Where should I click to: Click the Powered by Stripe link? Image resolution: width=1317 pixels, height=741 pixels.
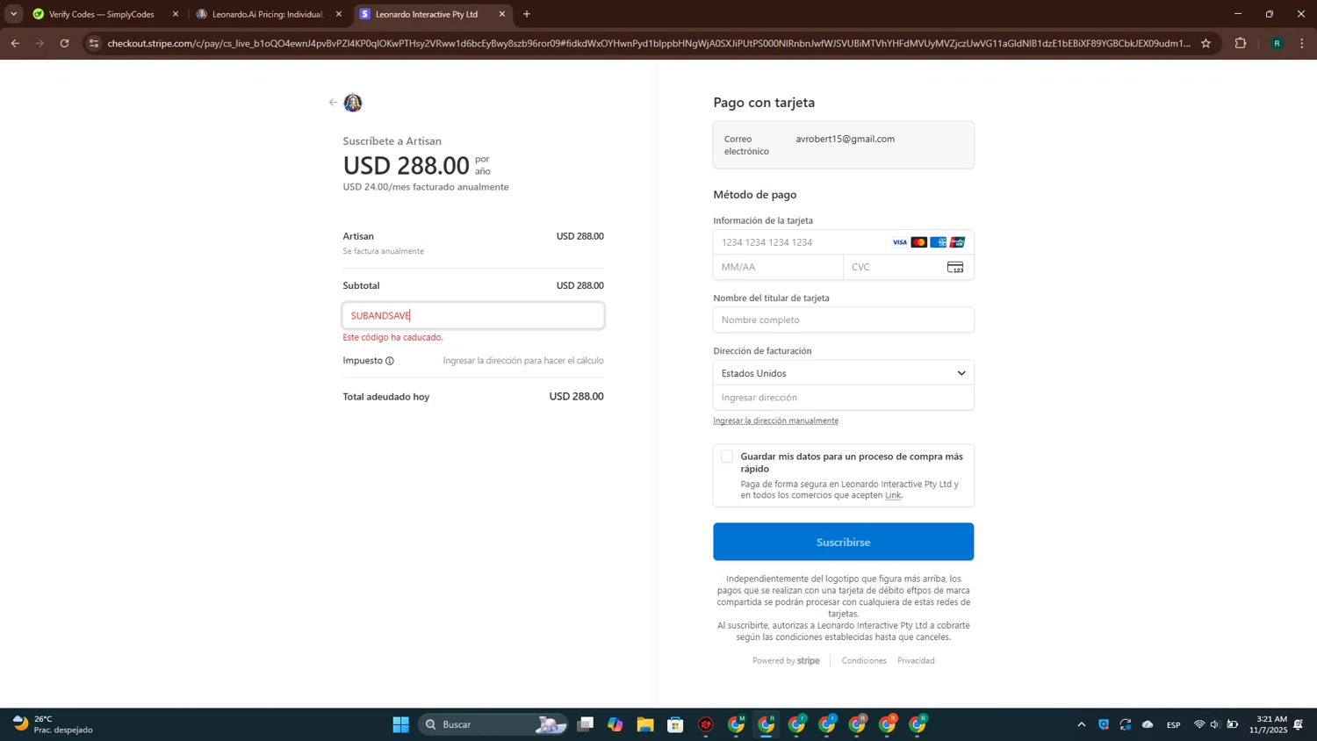786,660
